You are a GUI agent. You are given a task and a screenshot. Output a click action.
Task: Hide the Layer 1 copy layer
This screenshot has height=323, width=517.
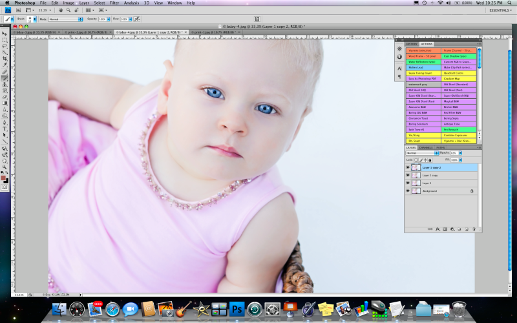click(408, 175)
